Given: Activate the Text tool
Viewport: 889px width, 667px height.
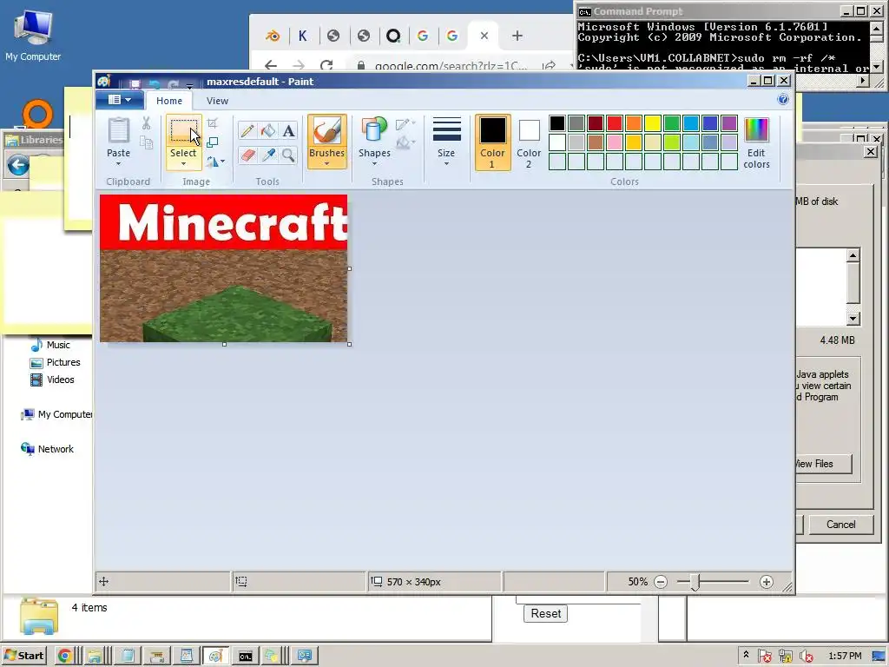Looking at the screenshot, I should point(288,131).
